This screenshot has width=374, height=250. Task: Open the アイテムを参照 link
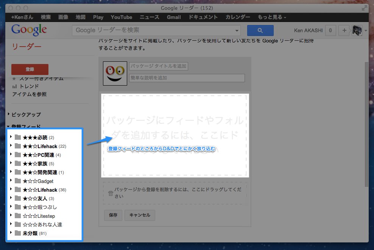coord(30,94)
